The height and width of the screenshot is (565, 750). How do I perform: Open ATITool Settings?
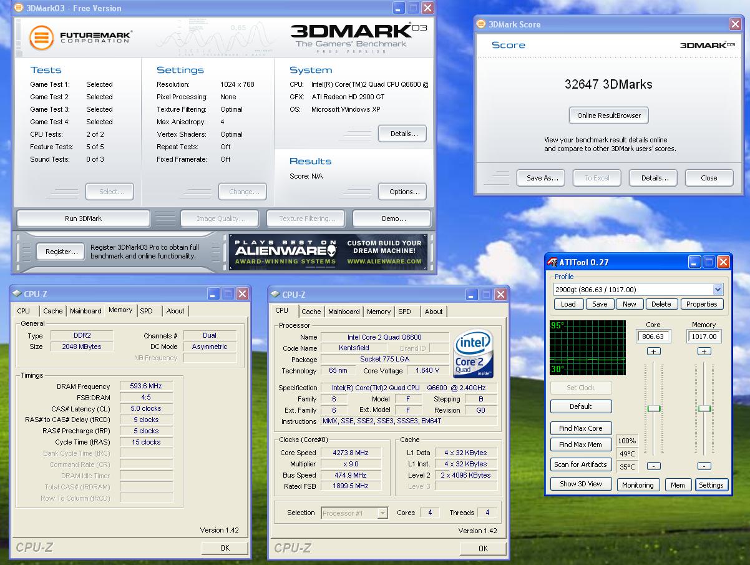tap(711, 485)
